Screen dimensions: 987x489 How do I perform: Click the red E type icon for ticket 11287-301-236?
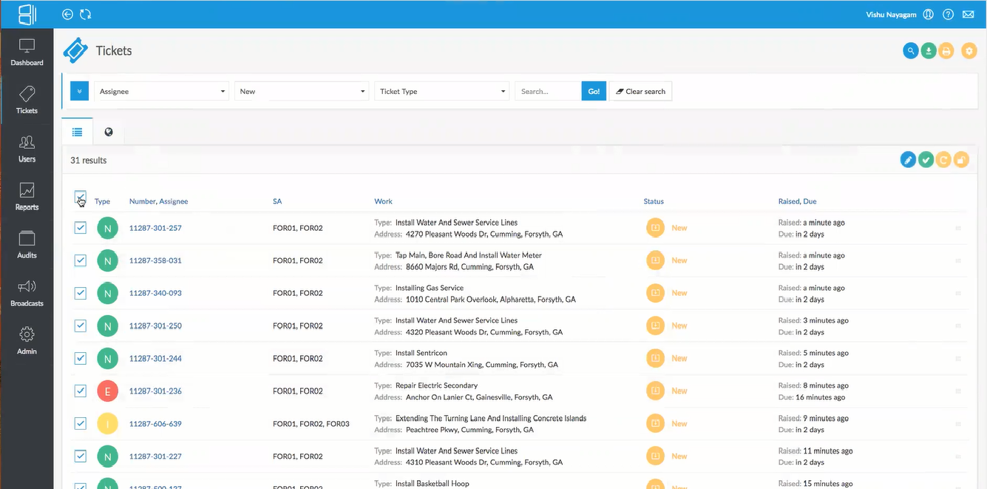(x=107, y=391)
